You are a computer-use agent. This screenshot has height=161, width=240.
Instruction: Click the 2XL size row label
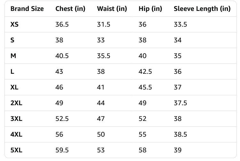coord(16,103)
